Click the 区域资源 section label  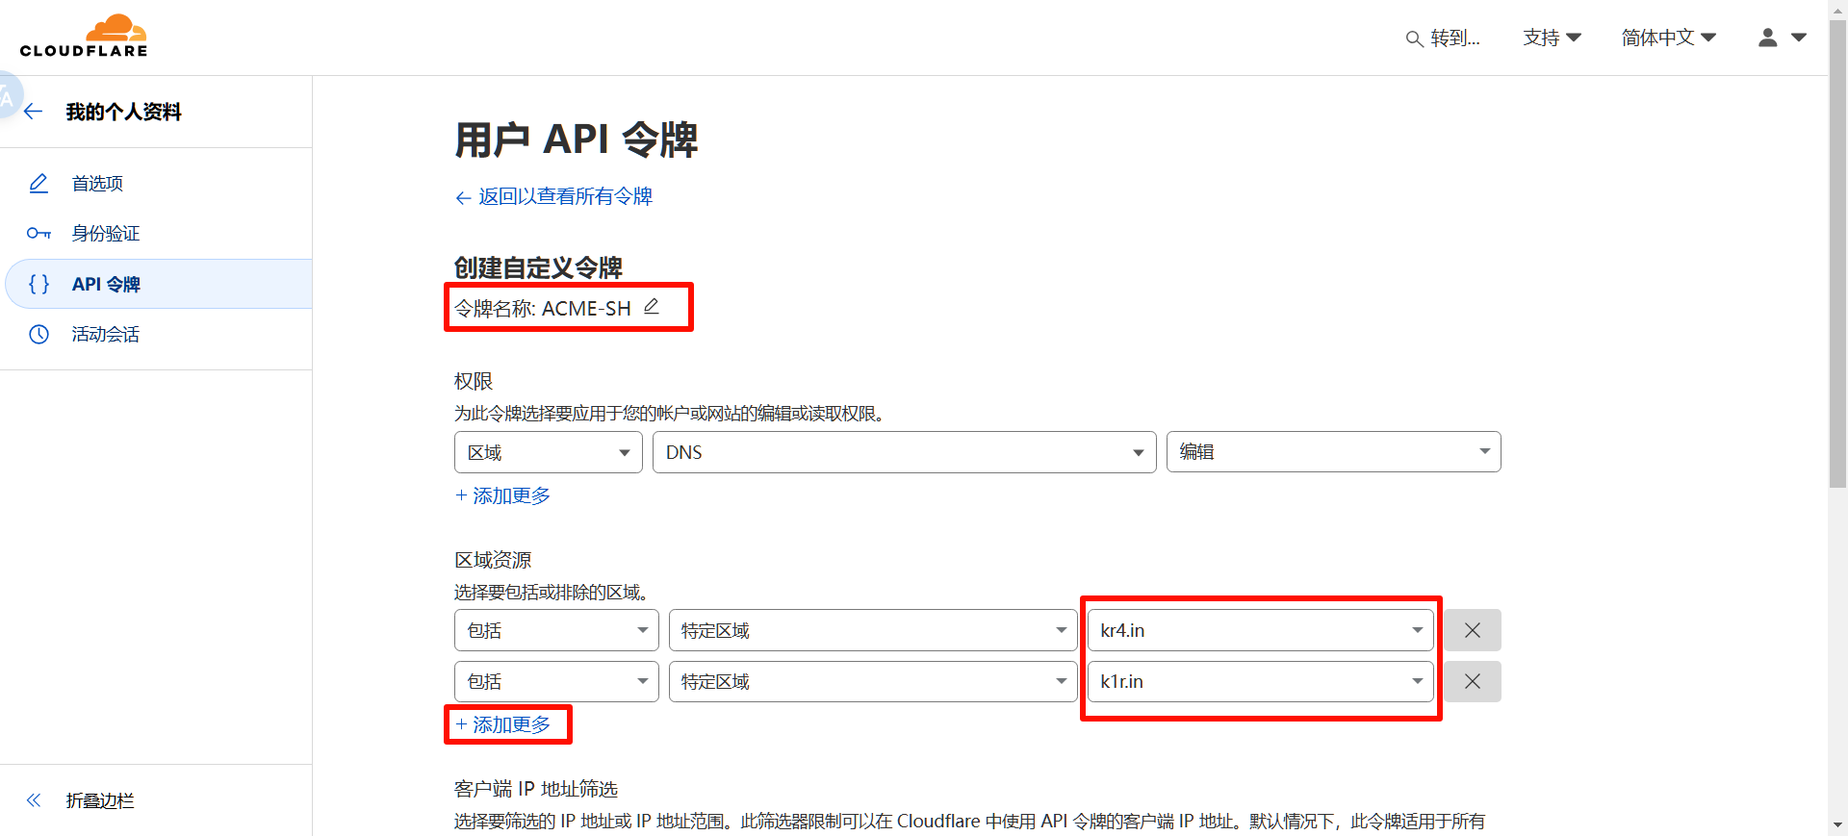click(492, 560)
